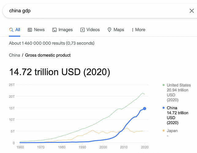Click the Images tab picture icon
Image resolution: width=197 pixels, height=153 pixels.
(55, 30)
